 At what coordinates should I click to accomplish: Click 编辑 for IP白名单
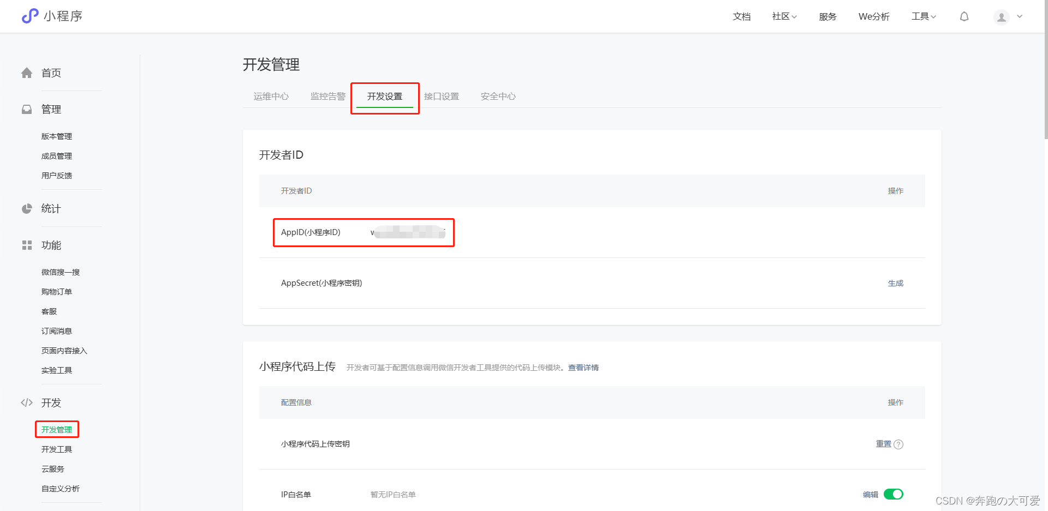(x=871, y=495)
